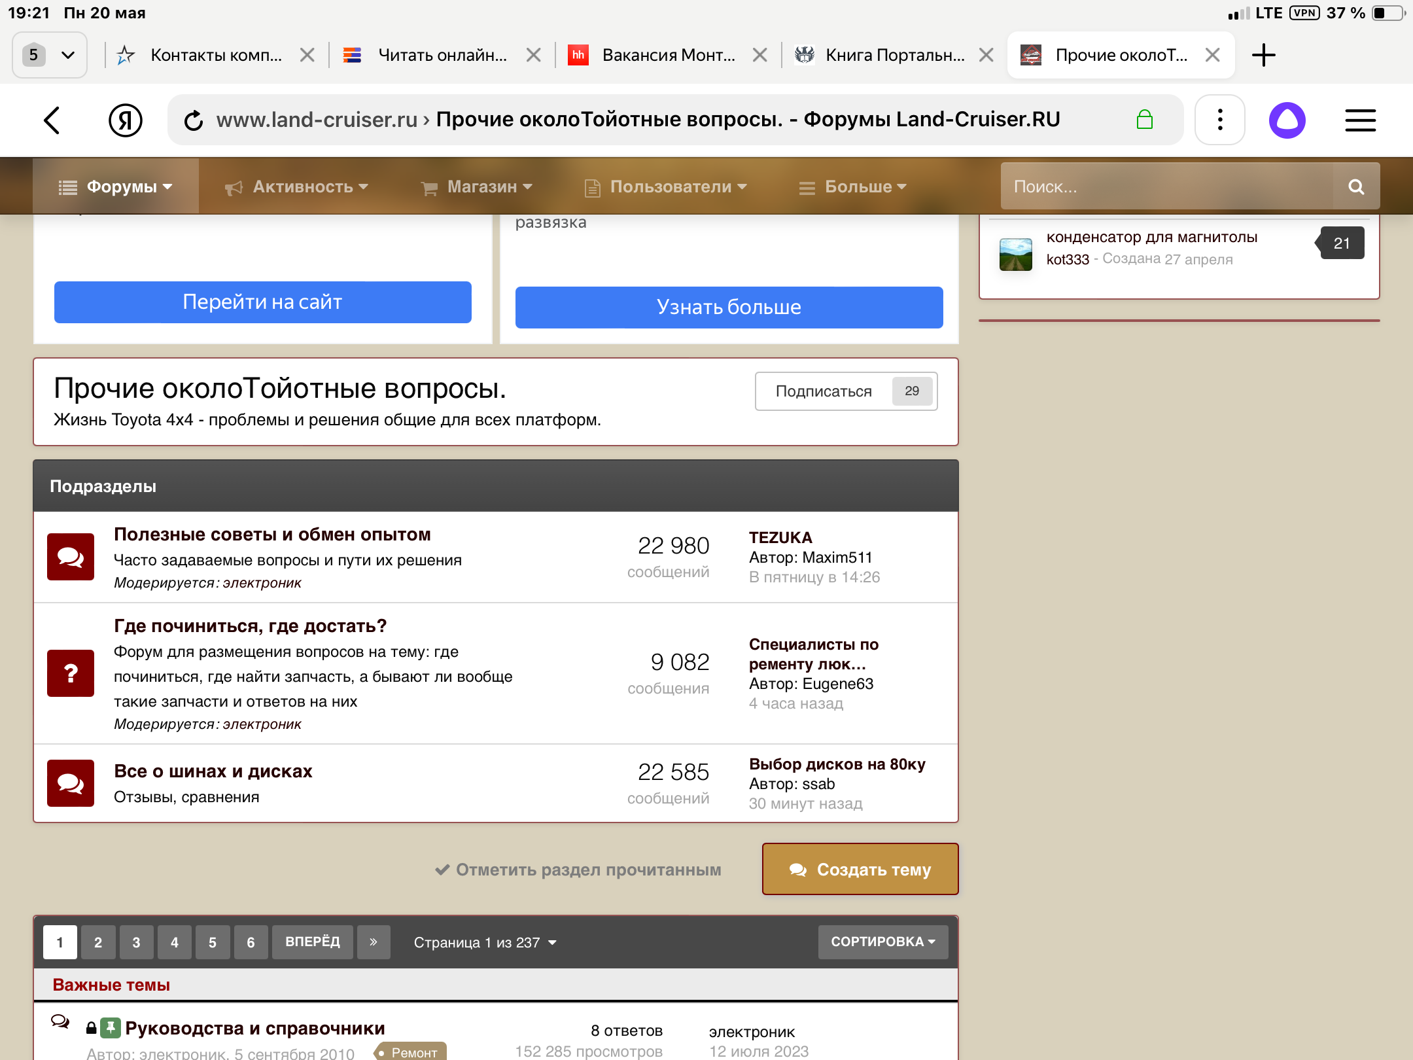Open a new tab with plus icon
The width and height of the screenshot is (1413, 1060).
1264,55
